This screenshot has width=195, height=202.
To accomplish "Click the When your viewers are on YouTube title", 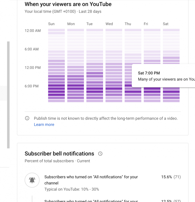I will (68, 4).
